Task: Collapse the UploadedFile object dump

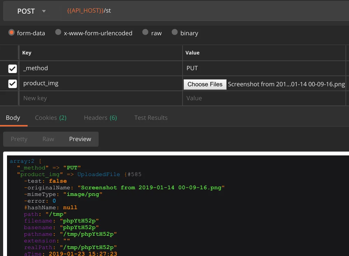Action: coord(99,174)
